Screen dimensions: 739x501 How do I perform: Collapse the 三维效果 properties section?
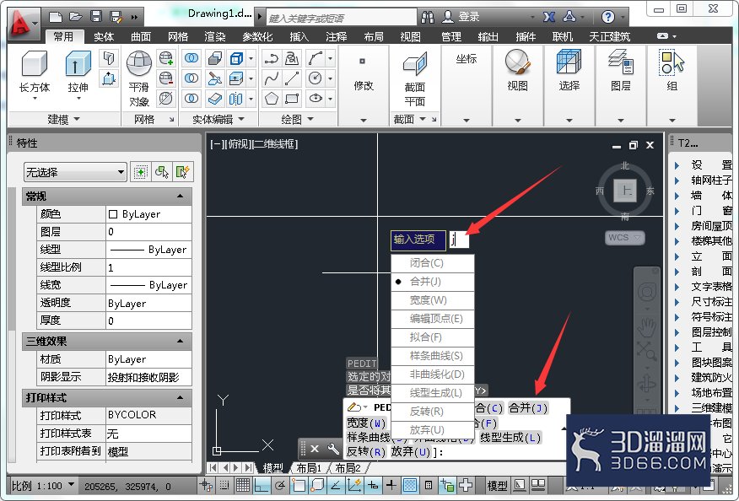tap(180, 341)
